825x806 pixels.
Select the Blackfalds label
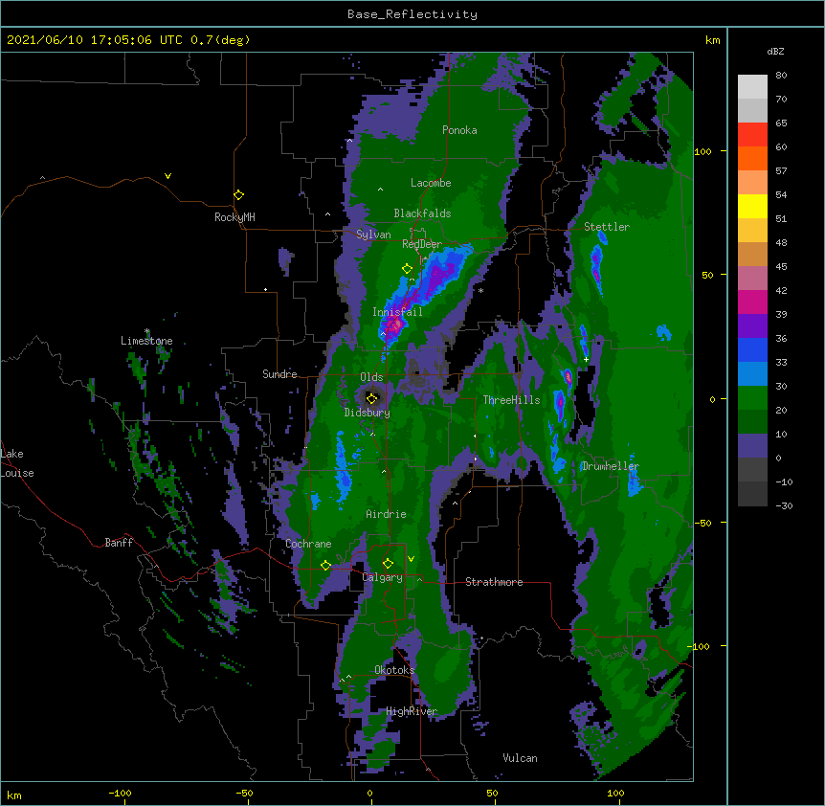click(x=422, y=213)
